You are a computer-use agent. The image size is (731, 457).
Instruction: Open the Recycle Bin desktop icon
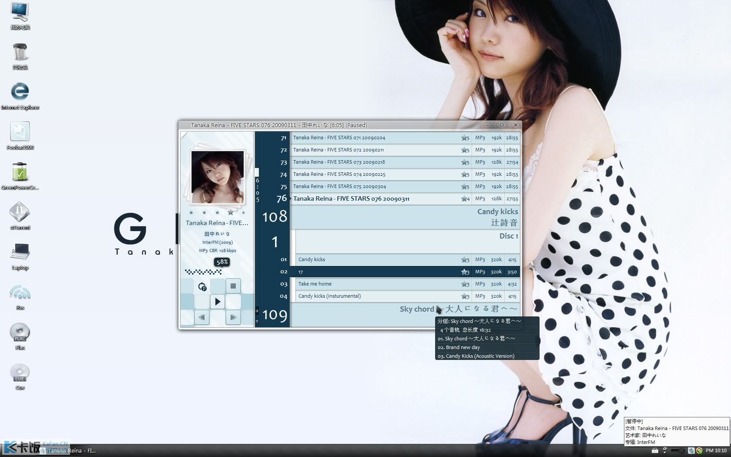[20, 56]
